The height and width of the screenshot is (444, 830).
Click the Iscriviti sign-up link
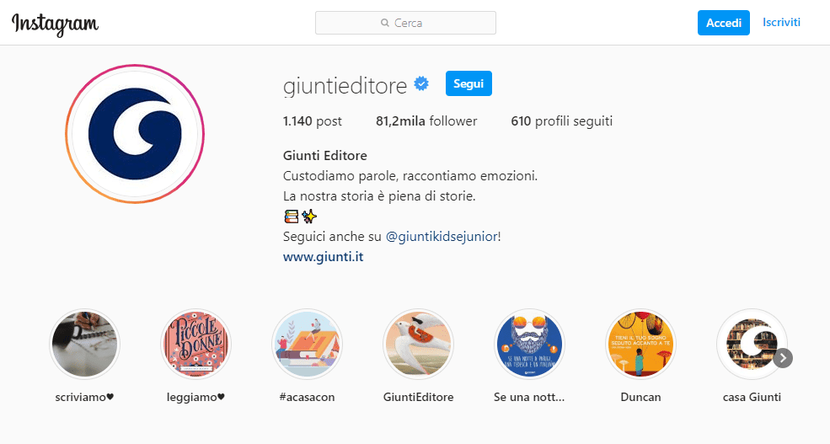(x=781, y=22)
